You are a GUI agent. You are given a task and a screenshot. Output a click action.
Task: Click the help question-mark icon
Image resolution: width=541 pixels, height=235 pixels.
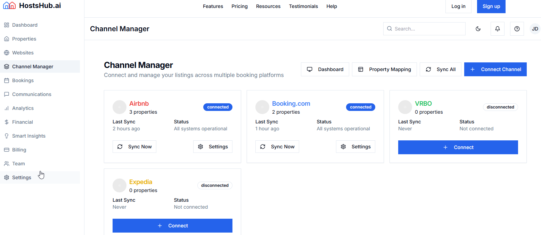point(517,28)
